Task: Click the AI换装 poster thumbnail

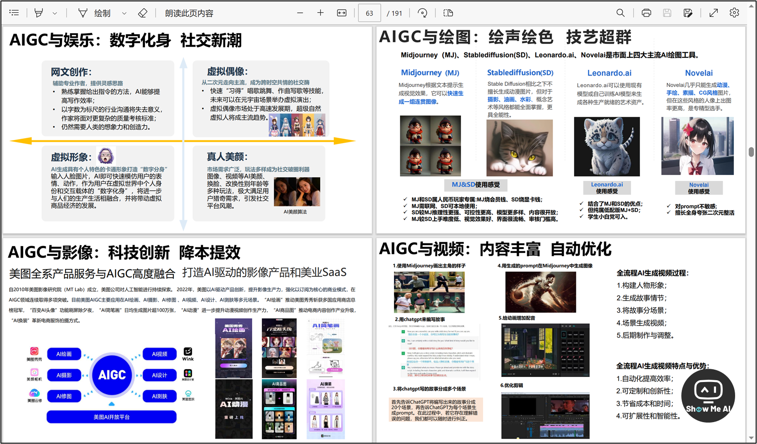Action: [326, 409]
